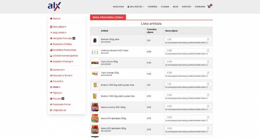Click the Trenutna cijena column header
The height and width of the screenshot is (138, 260).
pos(151,31)
